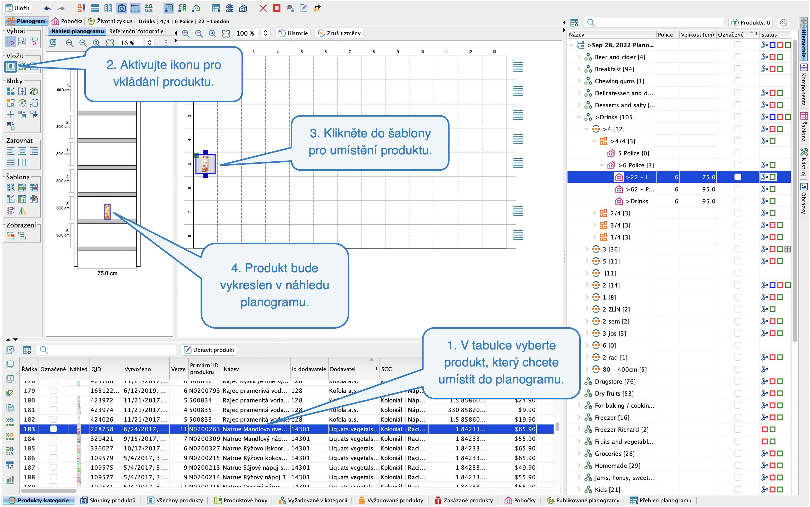Check the Označené box for row 180
810x507 pixels.
[53, 400]
